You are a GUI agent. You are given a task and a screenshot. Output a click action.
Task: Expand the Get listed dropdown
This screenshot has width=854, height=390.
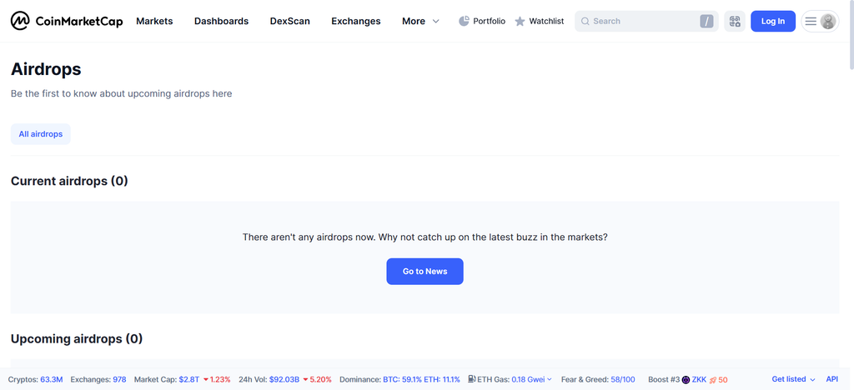(x=793, y=379)
